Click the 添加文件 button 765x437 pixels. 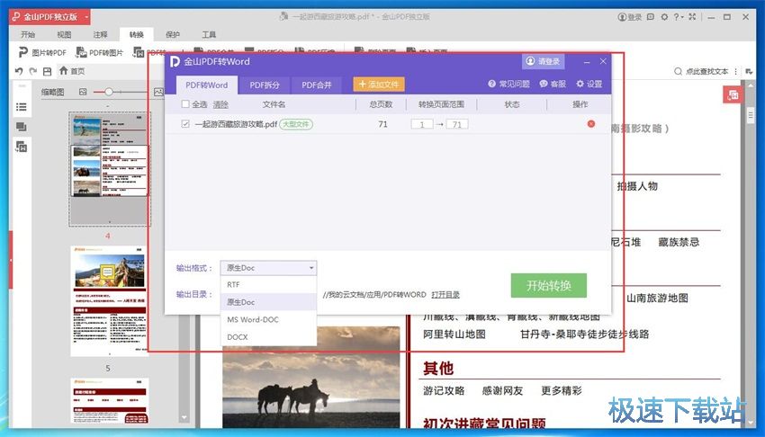pos(379,85)
